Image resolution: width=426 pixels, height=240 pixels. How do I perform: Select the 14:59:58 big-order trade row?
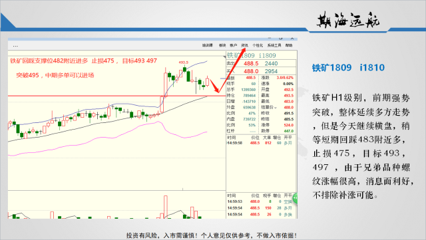pyautogui.click(x=261, y=143)
